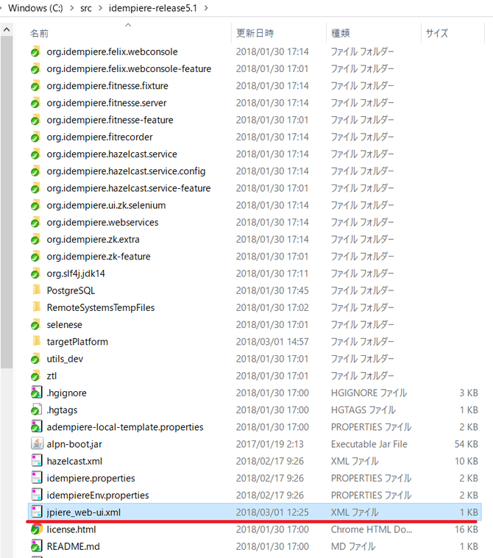Click the RemoteSystemsTempFiles folder icon
Screen dimensions: 493x558
pos(36,307)
